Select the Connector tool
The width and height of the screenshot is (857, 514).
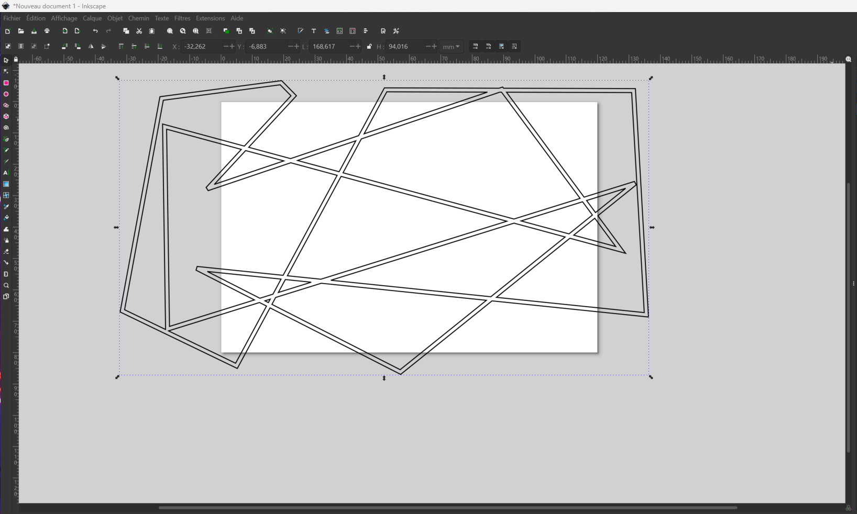click(6, 263)
